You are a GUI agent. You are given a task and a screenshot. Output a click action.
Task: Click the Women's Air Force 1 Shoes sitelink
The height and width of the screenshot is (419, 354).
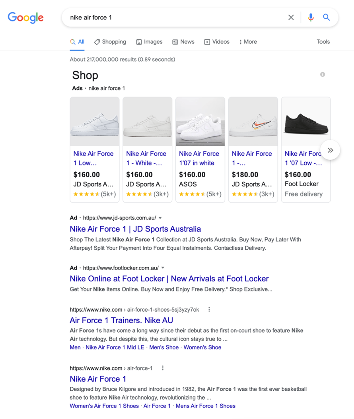[x=104, y=406]
